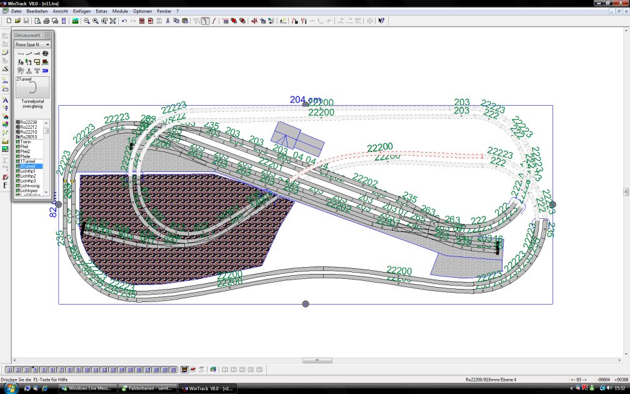Image resolution: width=630 pixels, height=394 pixels.
Task: Click the text tool A icon in left sidebar
Action: pyautogui.click(x=5, y=99)
